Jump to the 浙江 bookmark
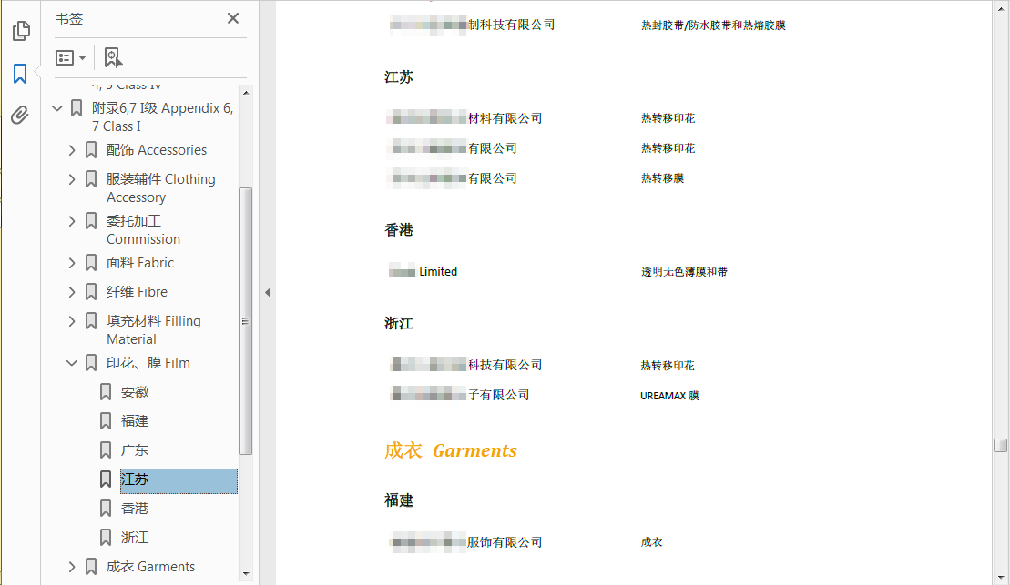 coord(135,538)
